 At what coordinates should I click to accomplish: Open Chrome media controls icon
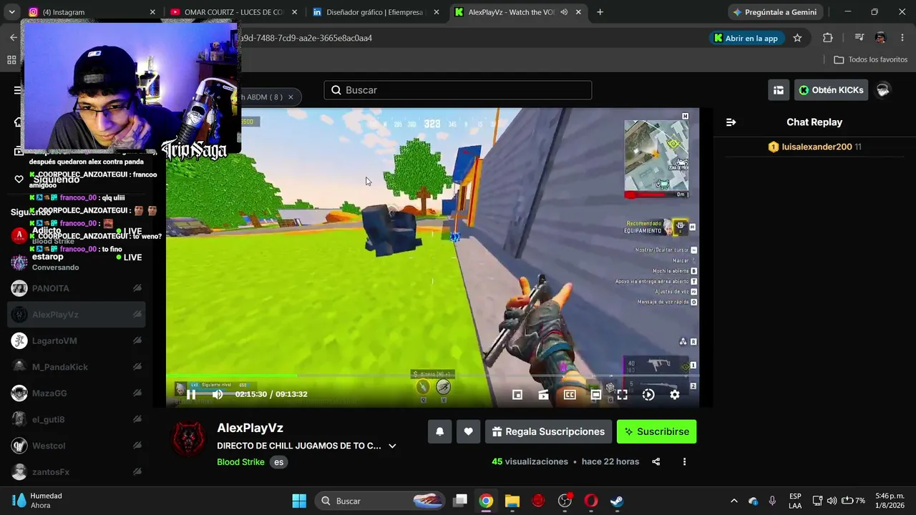(859, 38)
